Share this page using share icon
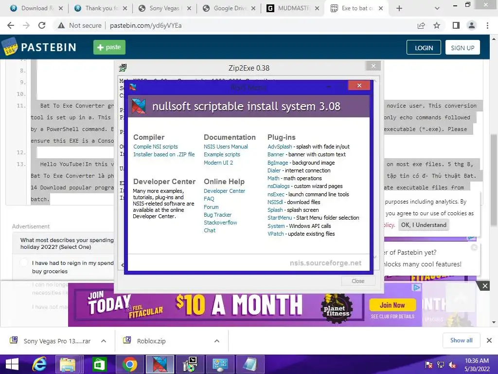Image resolution: width=498 pixels, height=374 pixels. point(421,25)
